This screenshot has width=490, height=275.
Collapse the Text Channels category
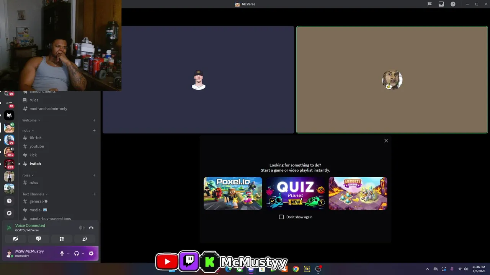point(35,194)
